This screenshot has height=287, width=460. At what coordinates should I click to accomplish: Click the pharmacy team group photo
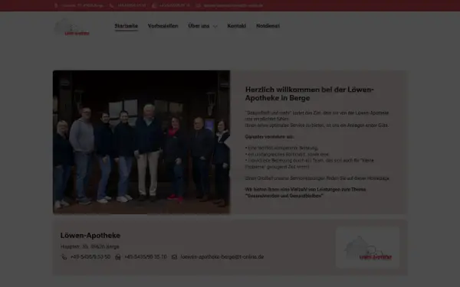tap(141, 142)
